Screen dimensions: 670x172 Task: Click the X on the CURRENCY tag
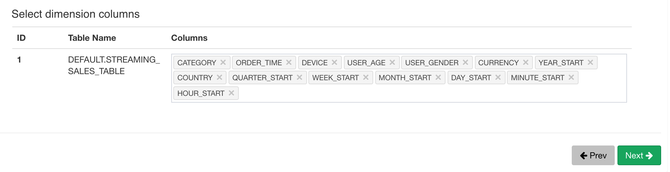(526, 63)
